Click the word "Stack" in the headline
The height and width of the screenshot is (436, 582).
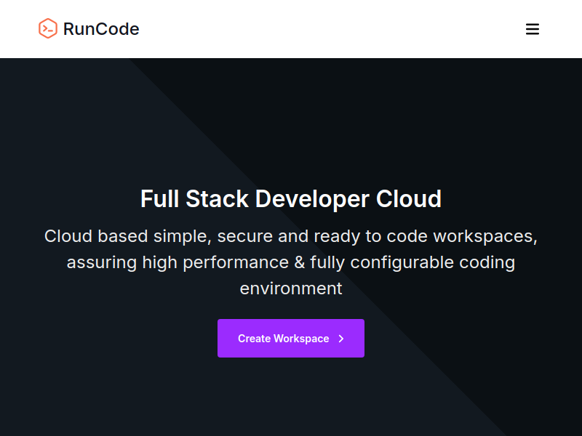click(x=217, y=199)
